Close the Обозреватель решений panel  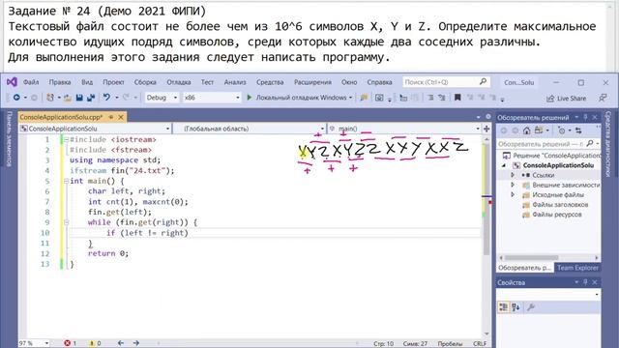pyautogui.click(x=595, y=117)
